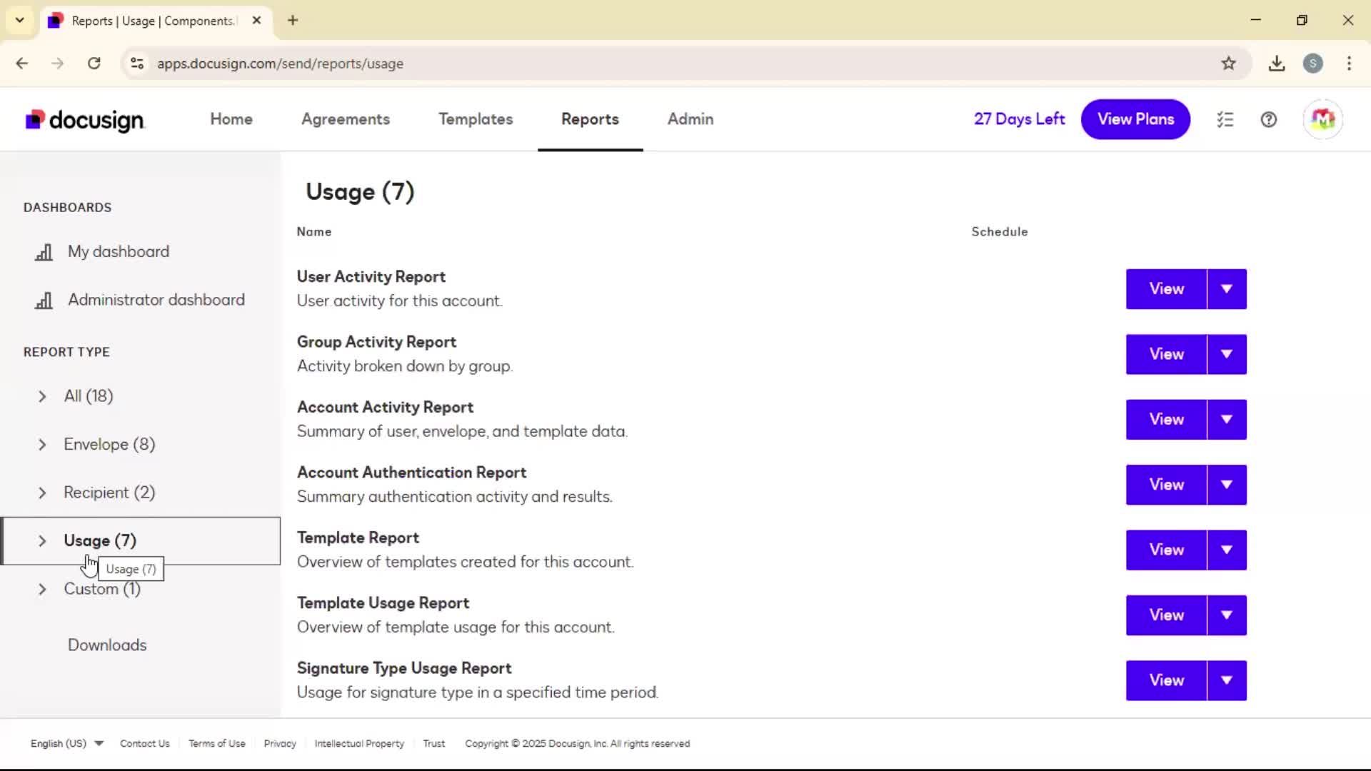Viewport: 1371px width, 771px height.
Task: Reload the page
Action: pyautogui.click(x=94, y=64)
